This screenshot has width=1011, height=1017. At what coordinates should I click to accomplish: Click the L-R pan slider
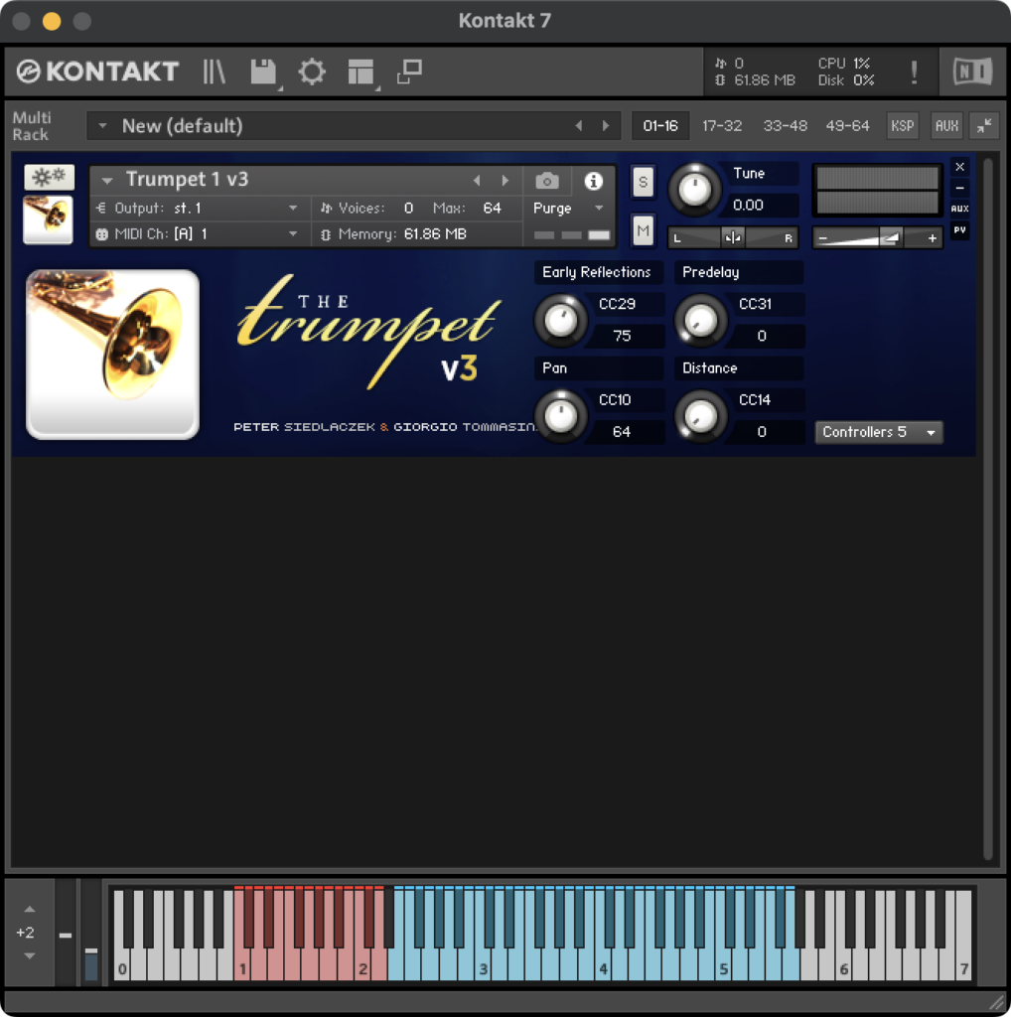tap(733, 238)
